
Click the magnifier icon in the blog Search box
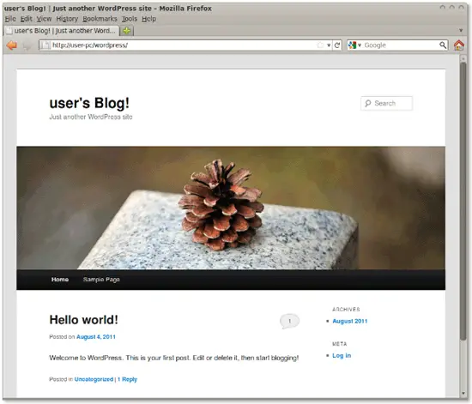tap(368, 104)
